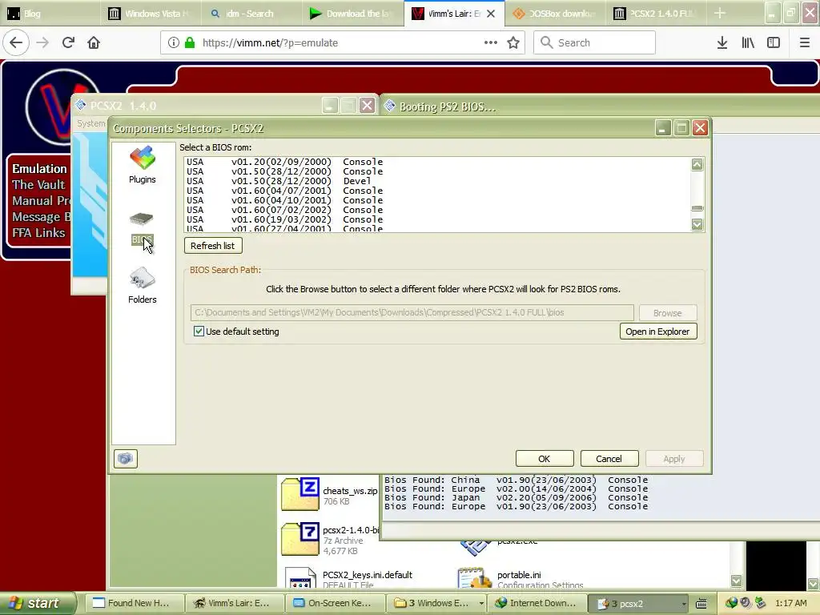
Task: Click the Cancel button
Action: point(609,459)
